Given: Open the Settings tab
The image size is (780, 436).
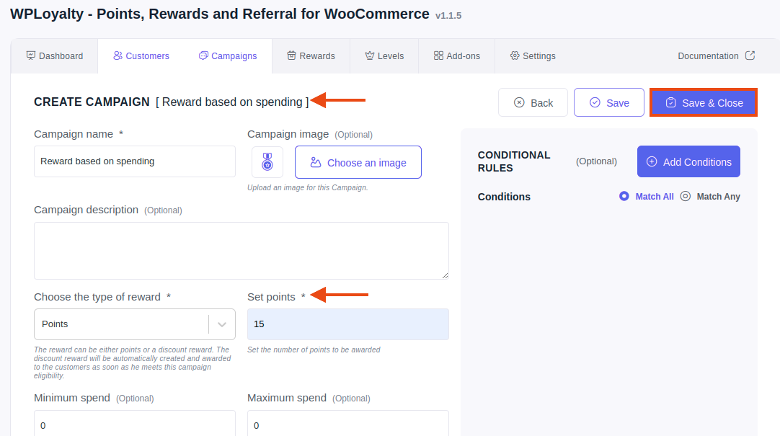Looking at the screenshot, I should [533, 55].
